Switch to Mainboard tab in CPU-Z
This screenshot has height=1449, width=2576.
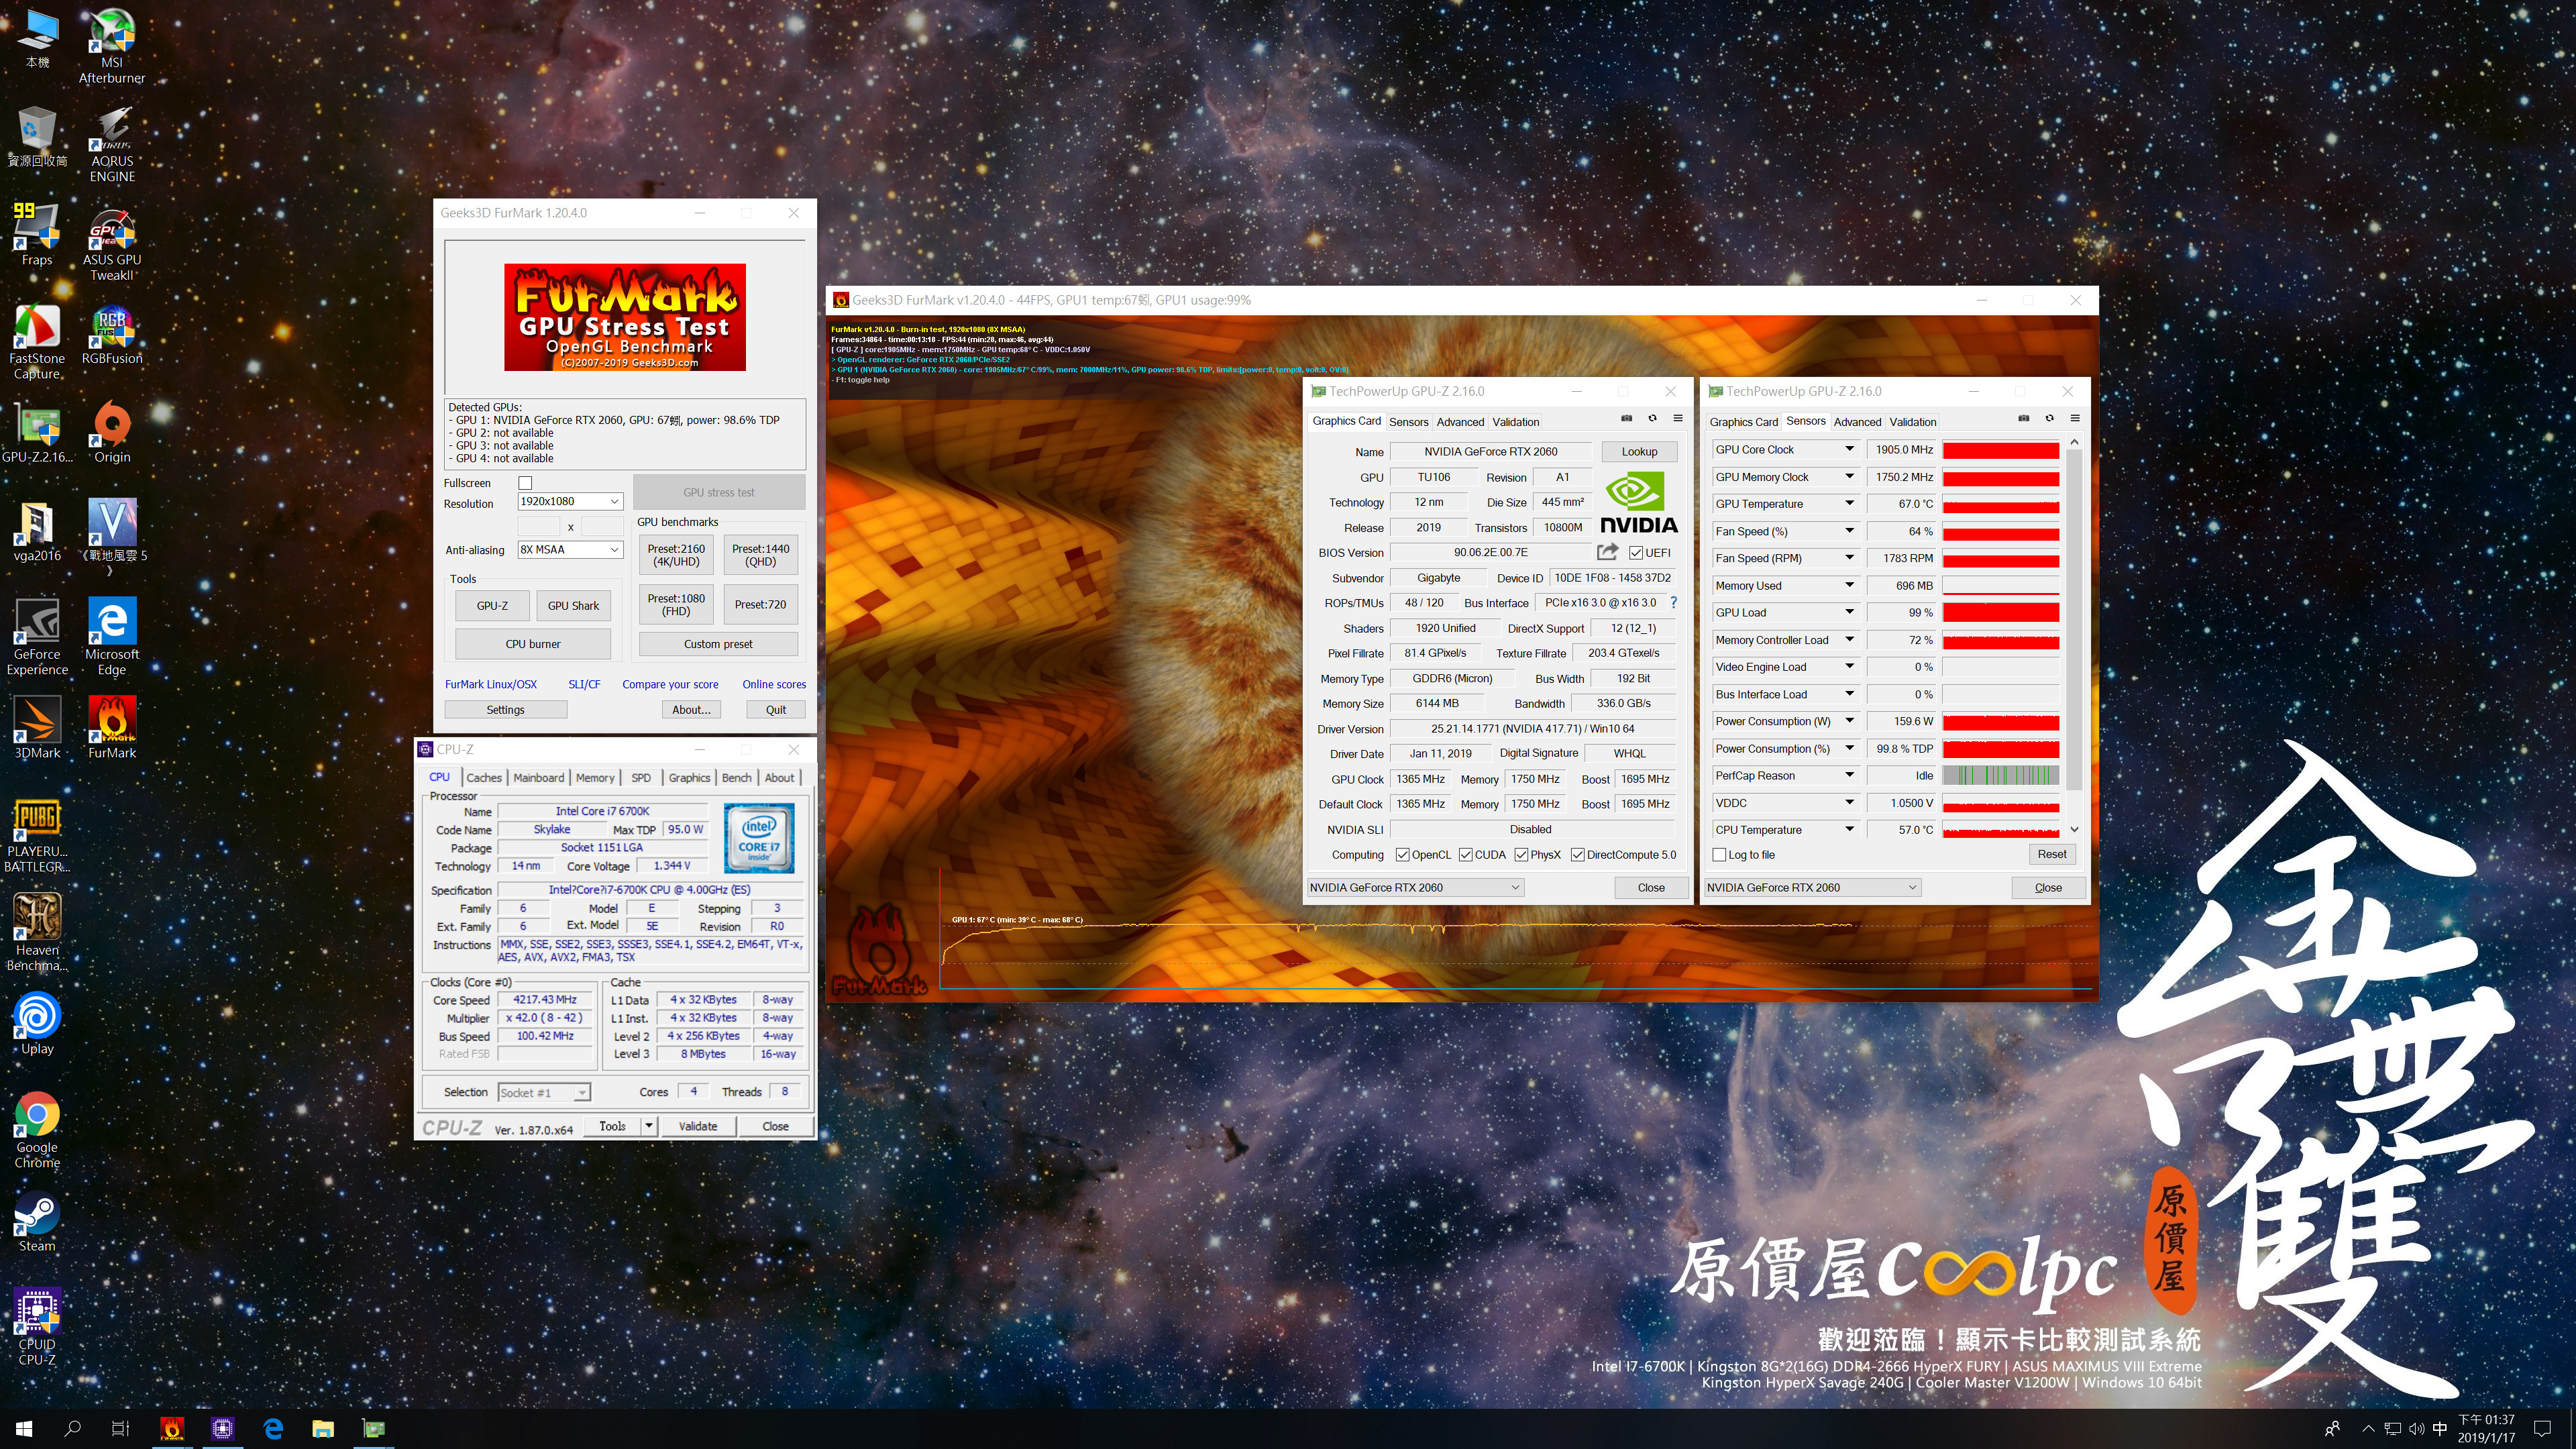539,778
